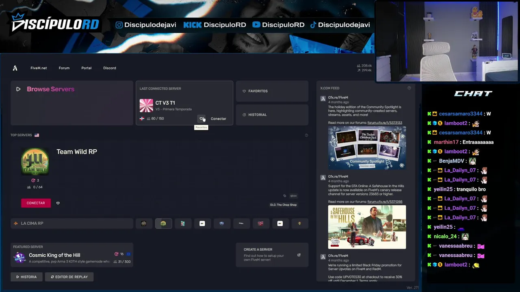
Task: Select the first dark-gold server icon in carousel
Action: coord(144,223)
